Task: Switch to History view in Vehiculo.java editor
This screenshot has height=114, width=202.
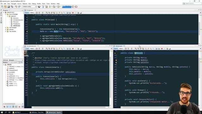Action: coord(121,48)
